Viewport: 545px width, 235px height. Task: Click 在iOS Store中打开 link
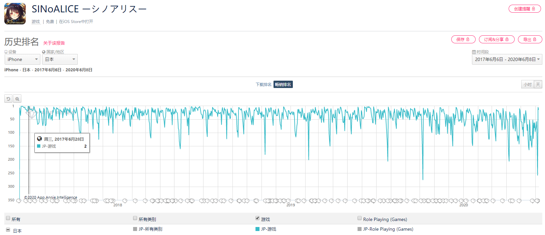coord(76,22)
